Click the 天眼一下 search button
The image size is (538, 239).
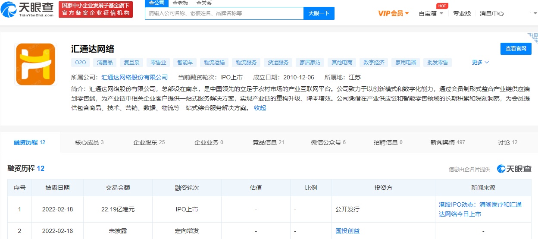point(319,13)
